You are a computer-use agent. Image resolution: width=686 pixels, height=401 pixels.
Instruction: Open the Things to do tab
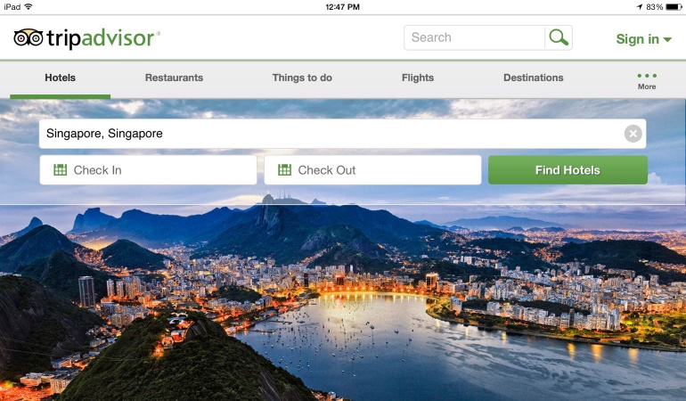302,78
